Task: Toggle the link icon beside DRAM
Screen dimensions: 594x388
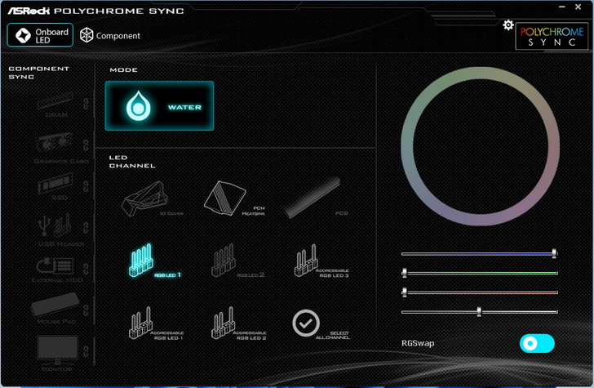Action: 86,104
